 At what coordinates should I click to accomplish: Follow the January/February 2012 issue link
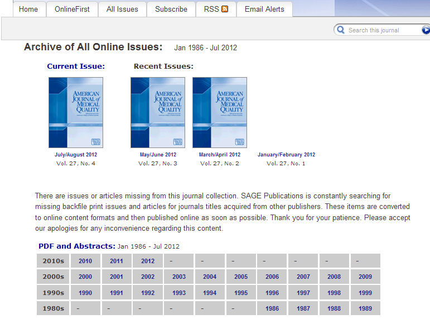(x=286, y=154)
